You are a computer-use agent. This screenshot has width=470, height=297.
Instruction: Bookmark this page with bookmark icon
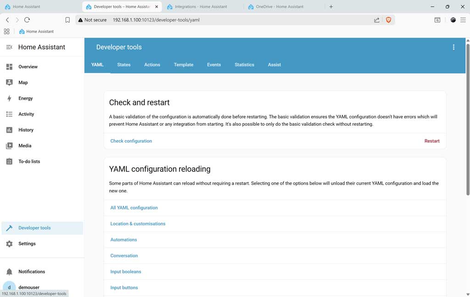67,20
